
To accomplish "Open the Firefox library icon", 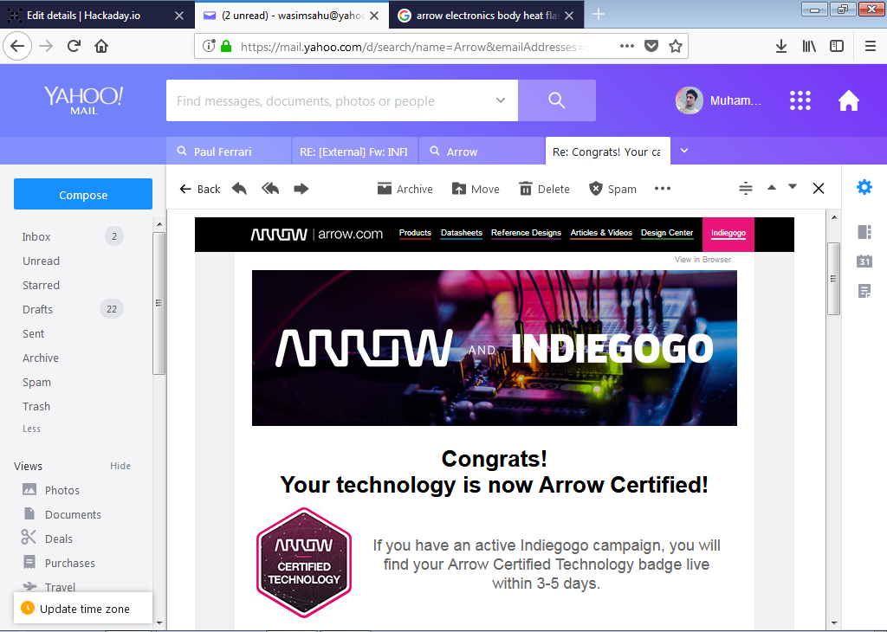I will [x=809, y=47].
